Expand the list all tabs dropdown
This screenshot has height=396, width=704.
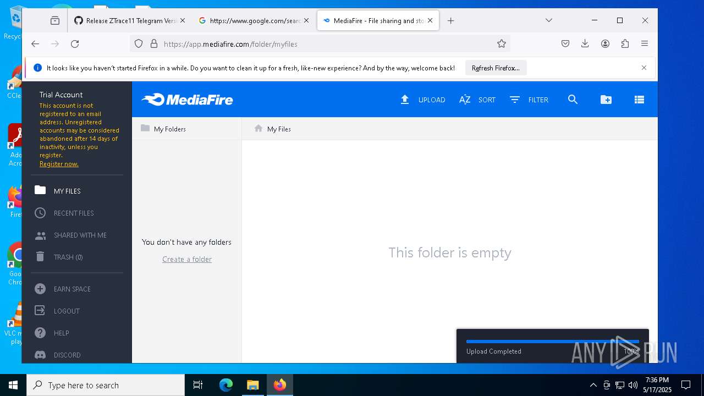(x=549, y=20)
